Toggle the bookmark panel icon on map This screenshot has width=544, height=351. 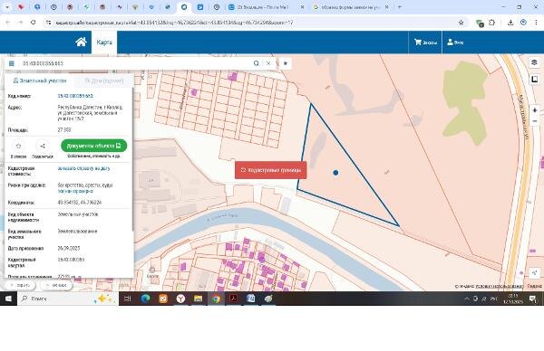[534, 80]
